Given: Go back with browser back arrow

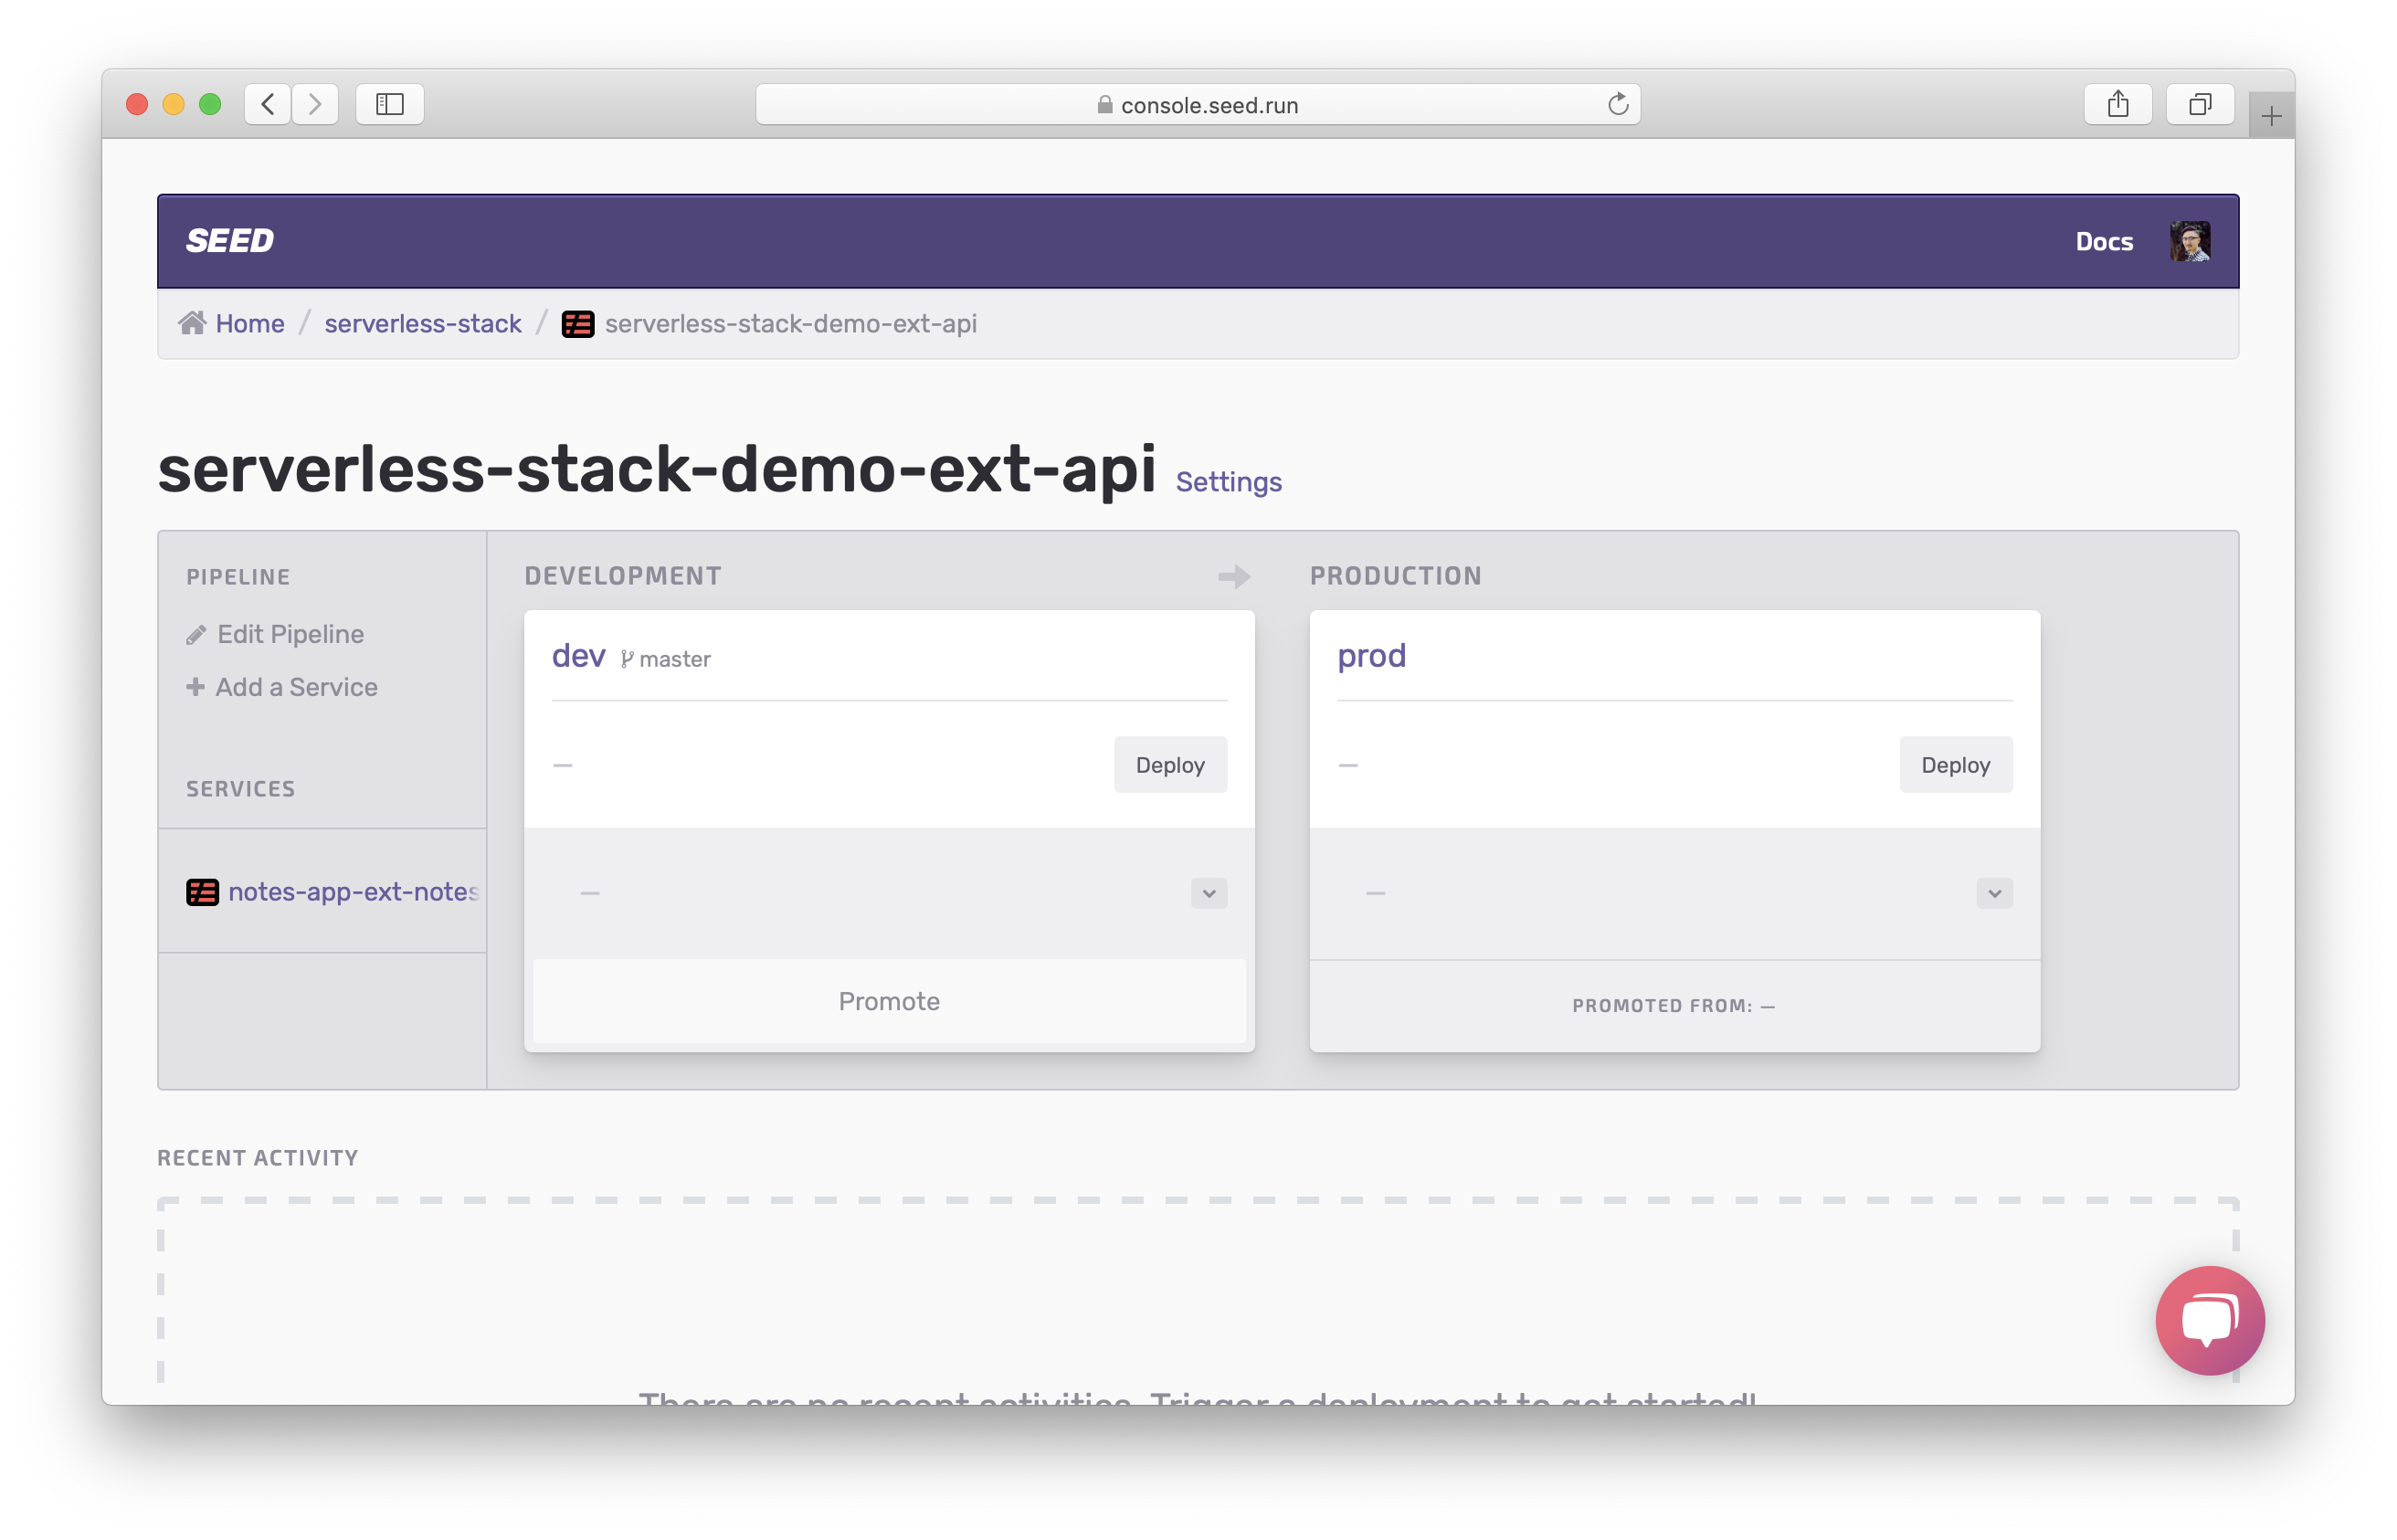Looking at the screenshot, I should point(268,104).
